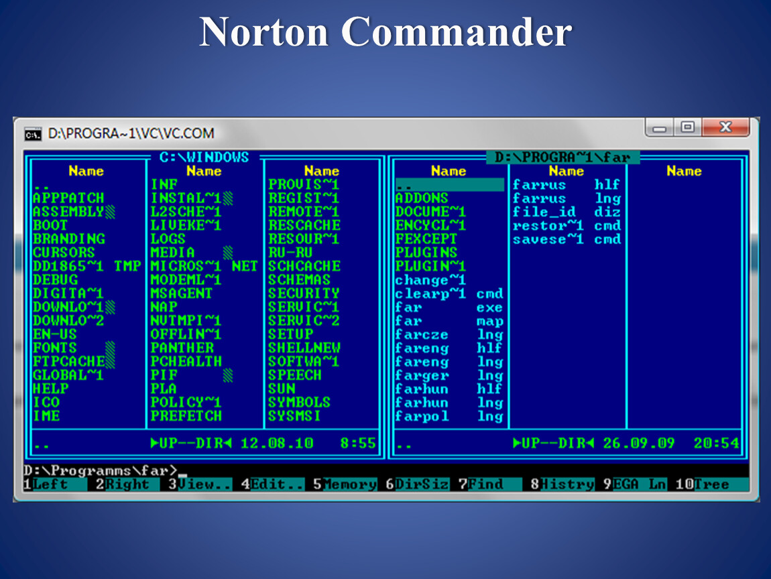This screenshot has width=771, height=579.
Task: Select the ASSEMBLY folder
Action: coord(68,212)
